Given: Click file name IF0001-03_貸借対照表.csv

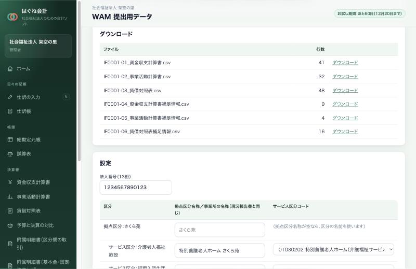Looking at the screenshot, I should (x=133, y=91).
